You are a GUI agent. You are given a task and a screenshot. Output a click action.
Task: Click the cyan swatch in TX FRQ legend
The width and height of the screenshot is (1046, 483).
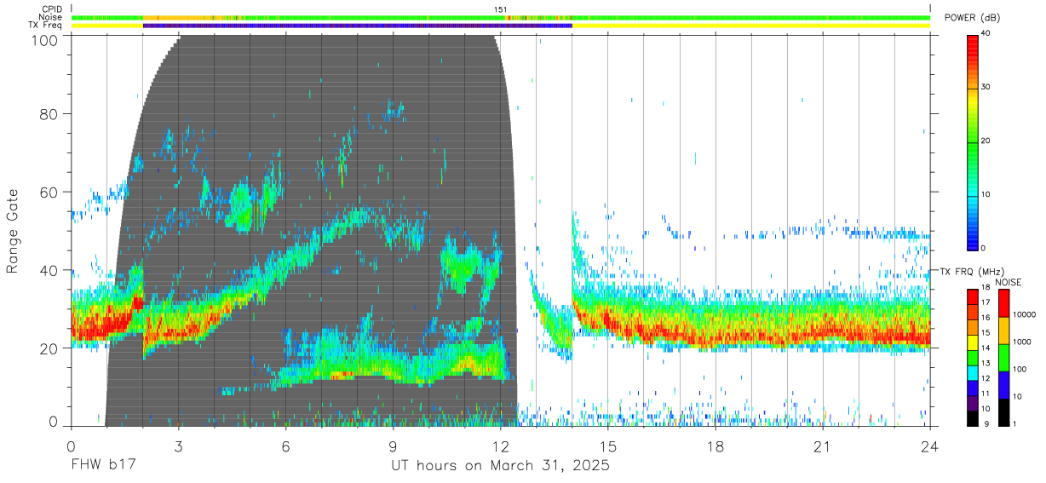[x=973, y=372]
